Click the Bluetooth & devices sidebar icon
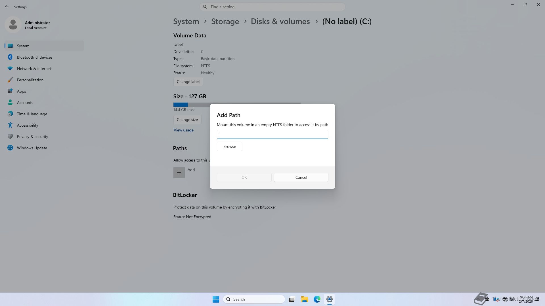Image resolution: width=545 pixels, height=306 pixels. tap(10, 57)
